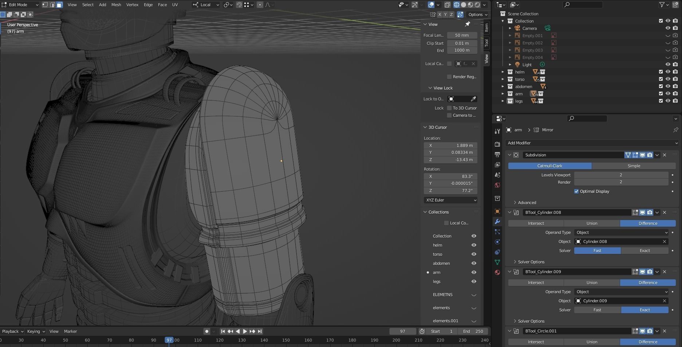Open Object properties tab icon
The width and height of the screenshot is (682, 347).
(497, 211)
